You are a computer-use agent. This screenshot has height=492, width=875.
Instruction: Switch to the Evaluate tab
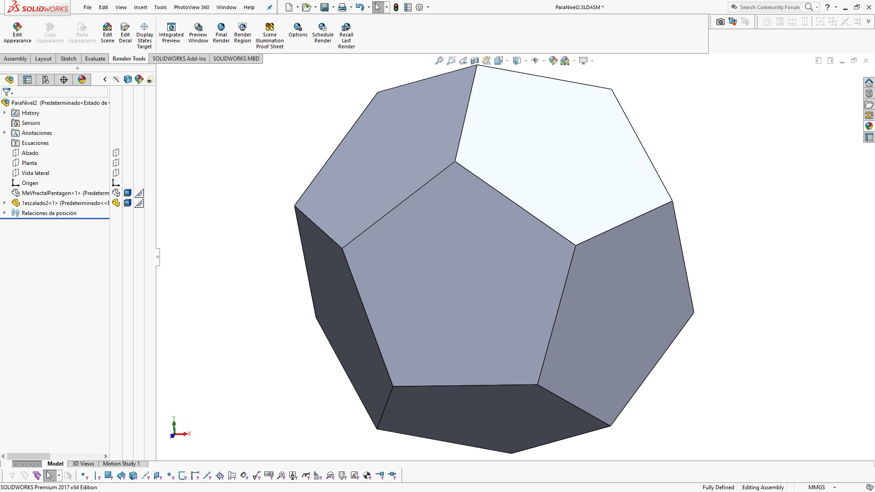95,59
